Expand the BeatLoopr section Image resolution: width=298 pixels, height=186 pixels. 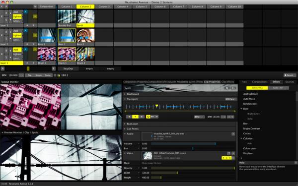[x=132, y=124]
